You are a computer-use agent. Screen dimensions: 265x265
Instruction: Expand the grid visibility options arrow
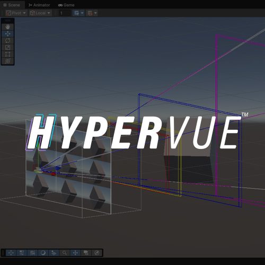pos(82,13)
